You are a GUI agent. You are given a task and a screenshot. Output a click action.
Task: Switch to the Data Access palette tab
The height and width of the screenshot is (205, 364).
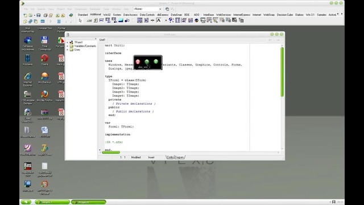[x=130, y=15]
